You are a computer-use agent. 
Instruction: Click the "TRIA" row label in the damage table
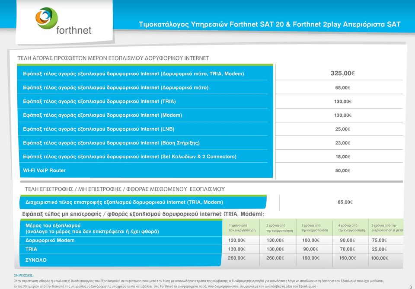click(x=31, y=249)
